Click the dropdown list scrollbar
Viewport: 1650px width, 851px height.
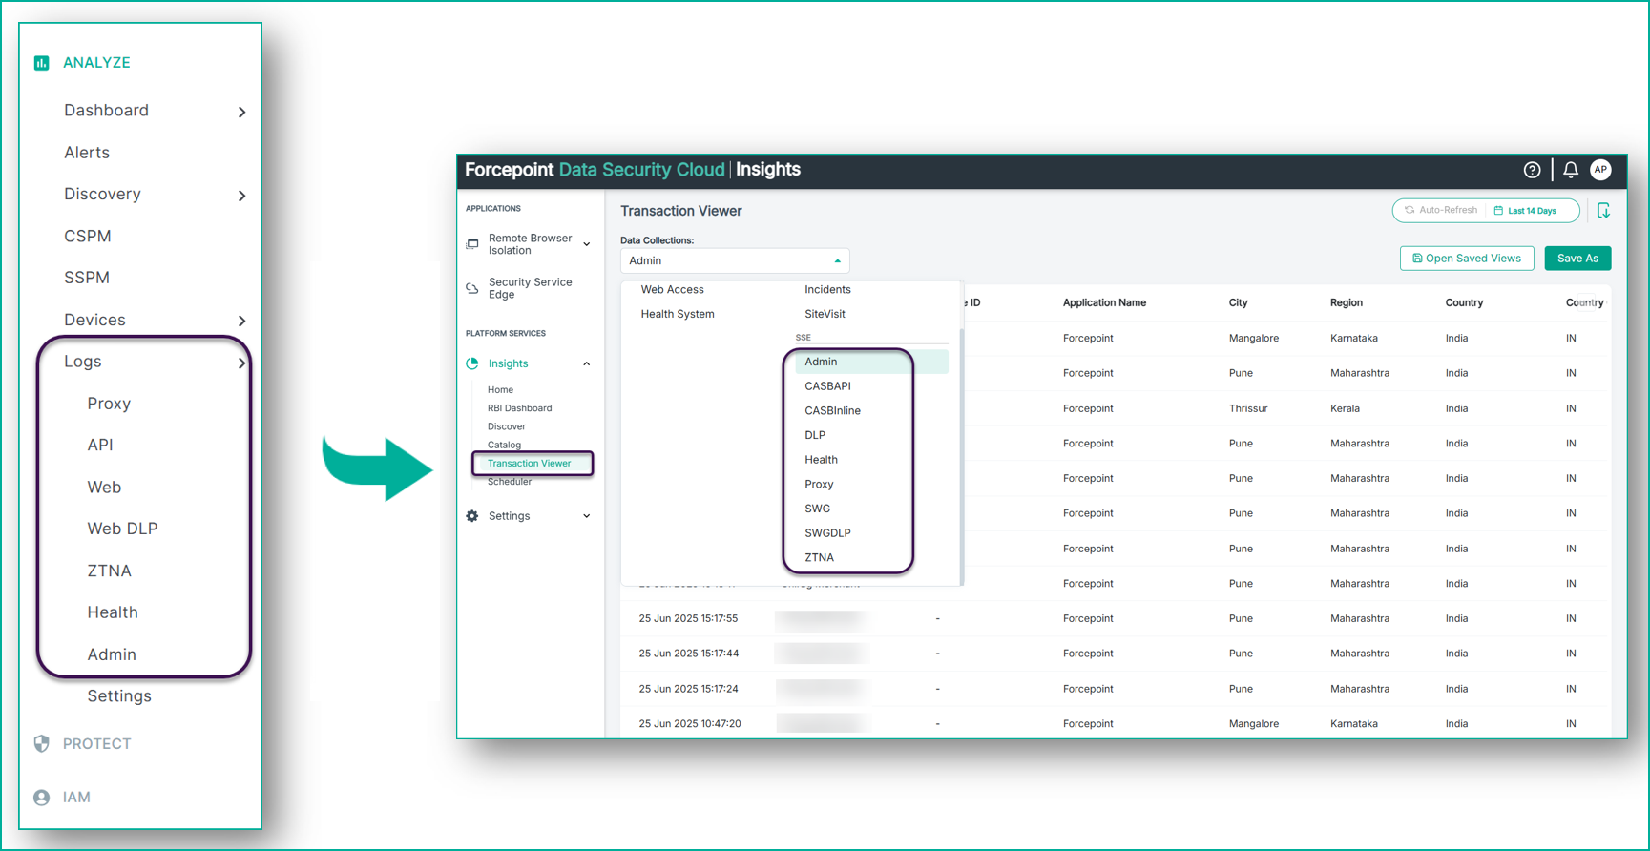961,456
